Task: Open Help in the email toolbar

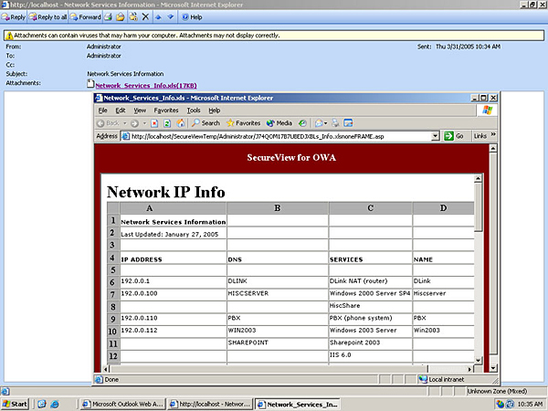Action: point(192,16)
